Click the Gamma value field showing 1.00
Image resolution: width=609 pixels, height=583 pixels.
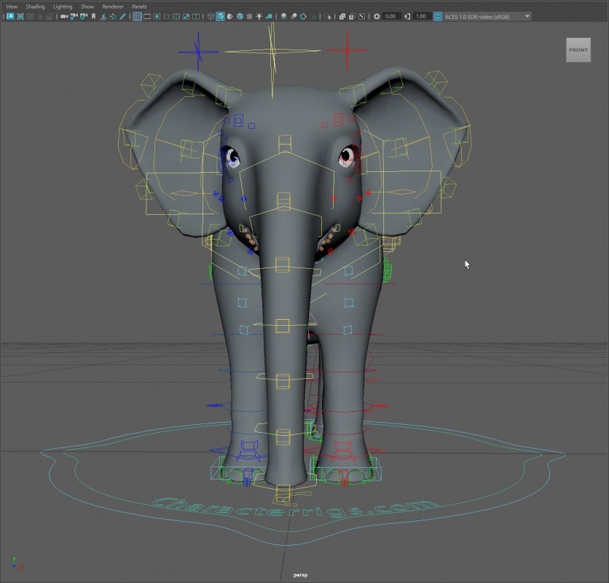tap(420, 16)
